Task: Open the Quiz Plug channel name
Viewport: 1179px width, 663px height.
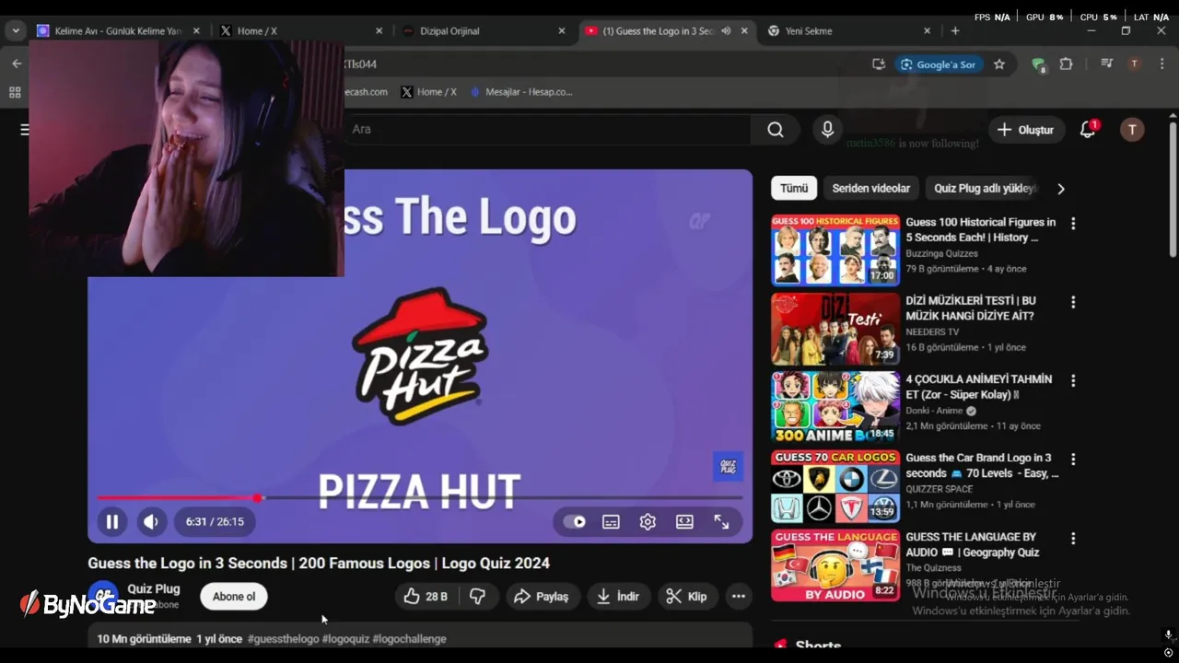Action: [154, 589]
